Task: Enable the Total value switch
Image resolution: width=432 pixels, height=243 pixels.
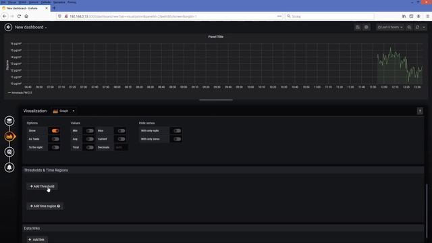Action: click(x=90, y=147)
